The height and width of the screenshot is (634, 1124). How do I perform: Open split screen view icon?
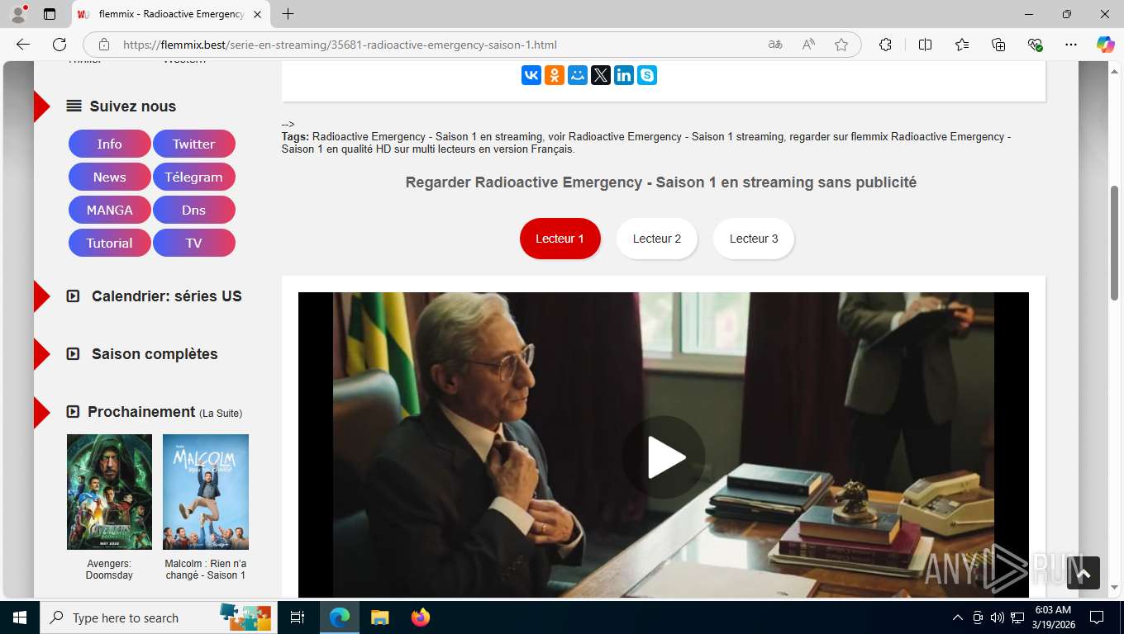pos(925,45)
